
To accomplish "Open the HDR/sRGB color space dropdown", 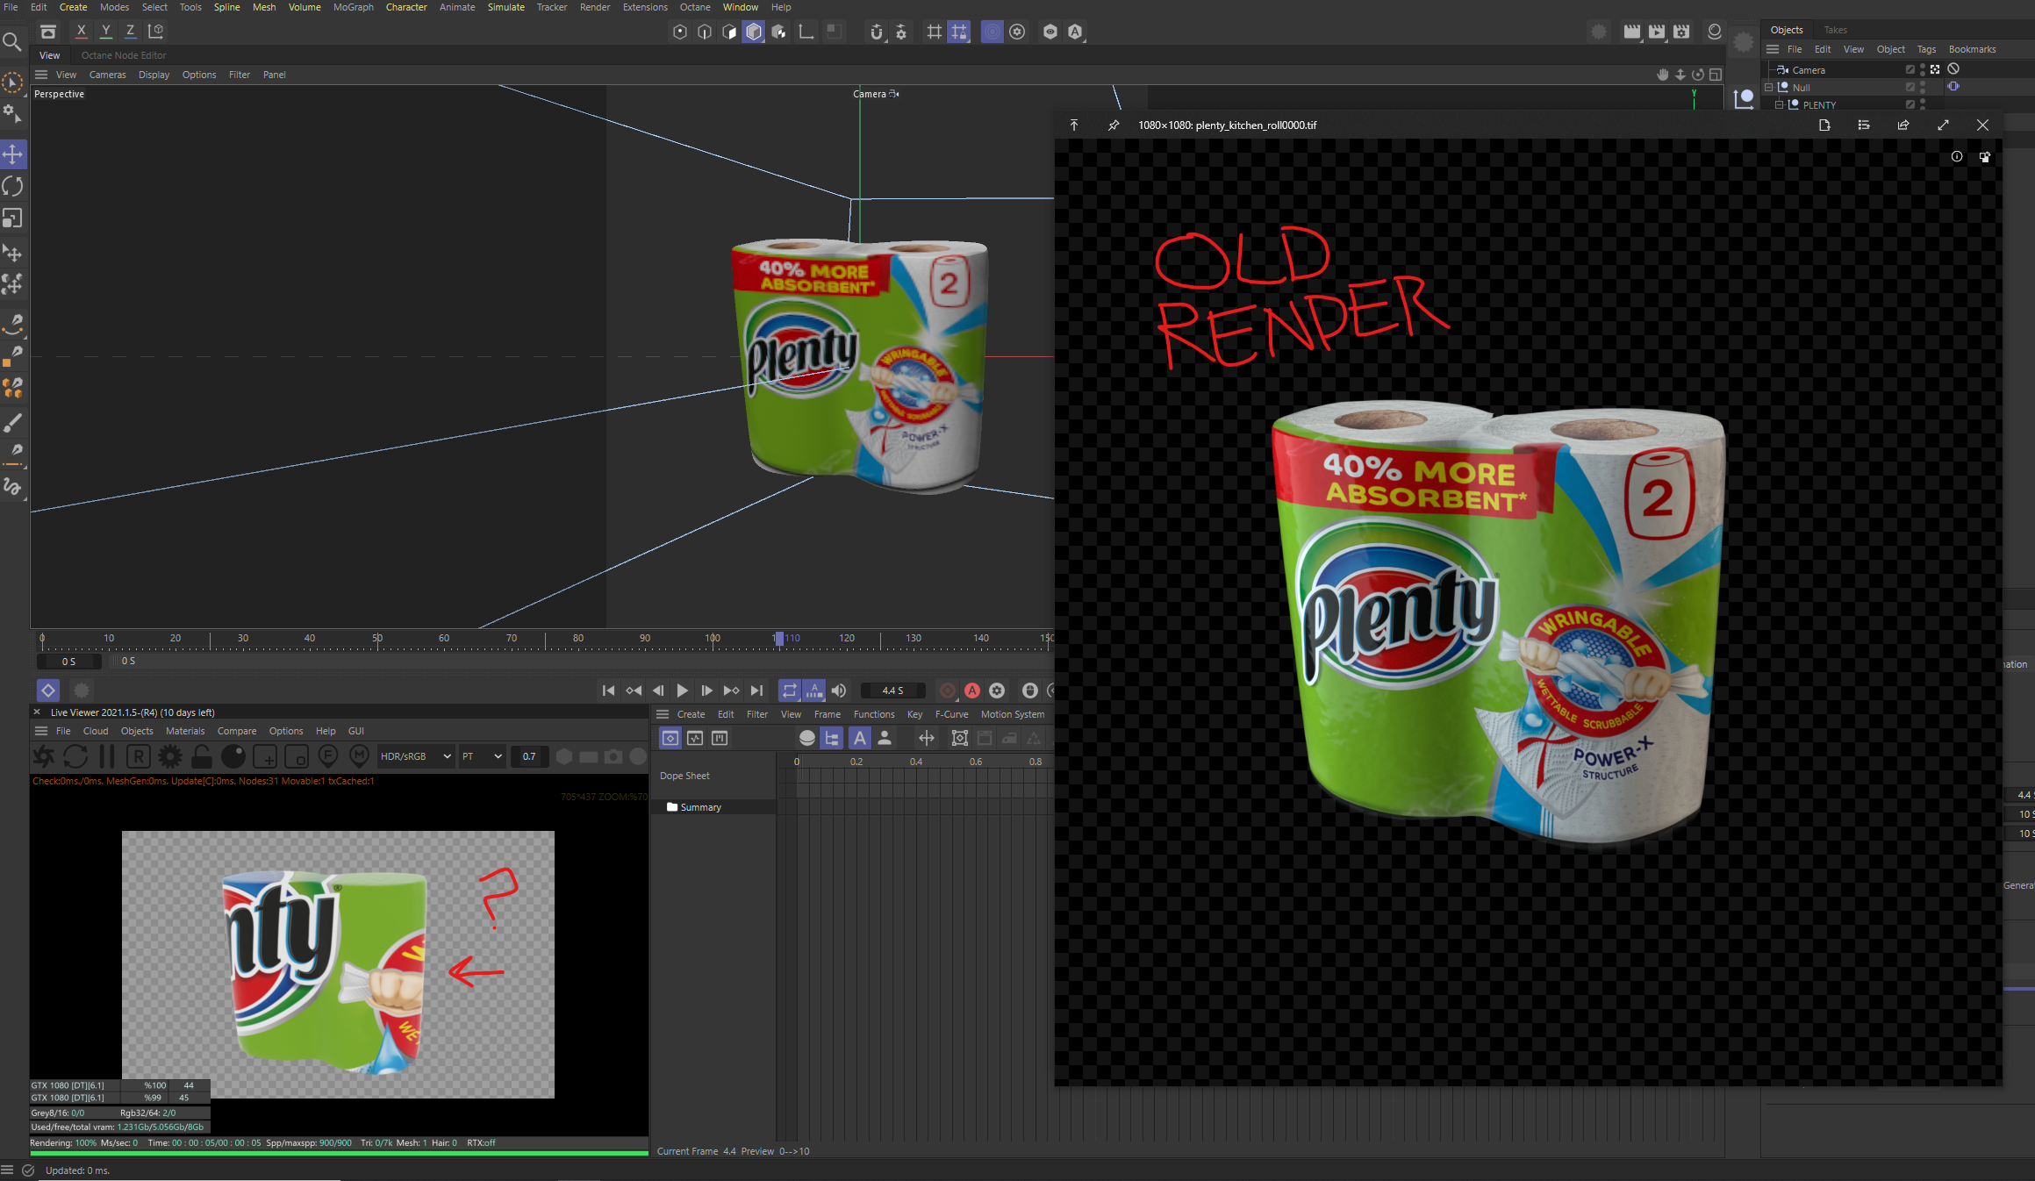I will (415, 756).
